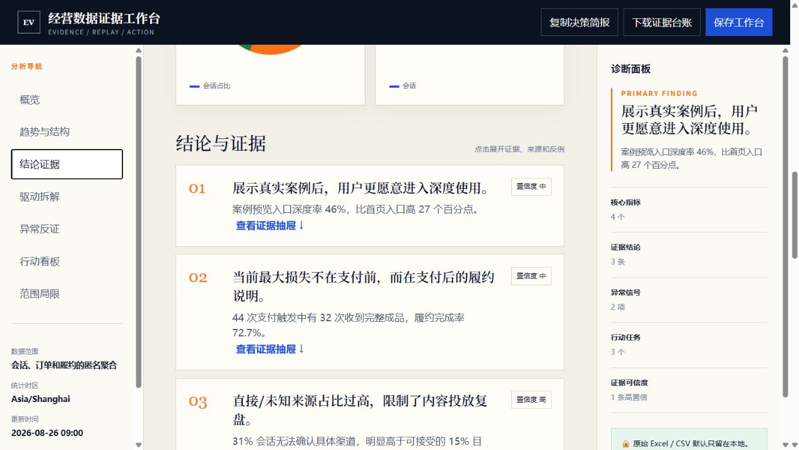Image resolution: width=799 pixels, height=450 pixels.
Task: Click the primary finding headline in 诊断面板
Action: pyautogui.click(x=689, y=120)
